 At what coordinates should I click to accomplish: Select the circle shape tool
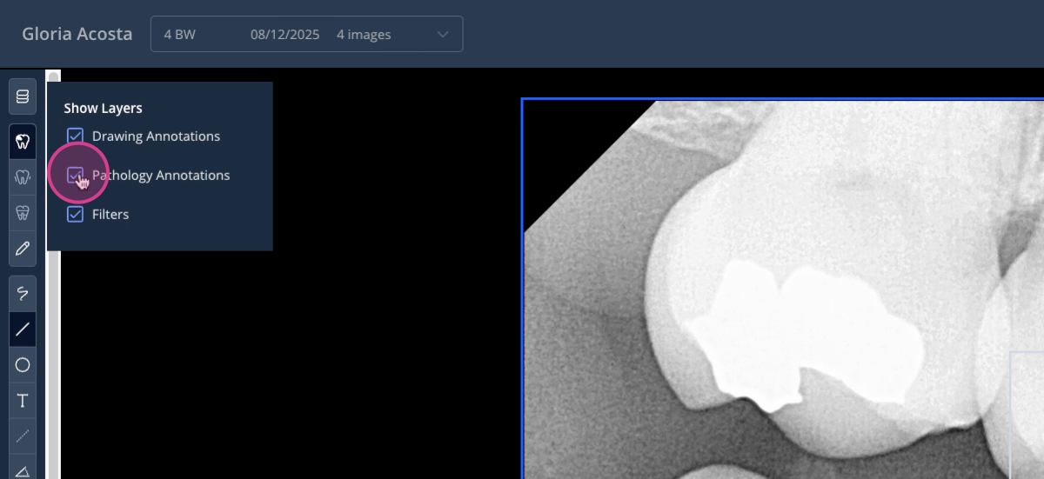coord(23,365)
